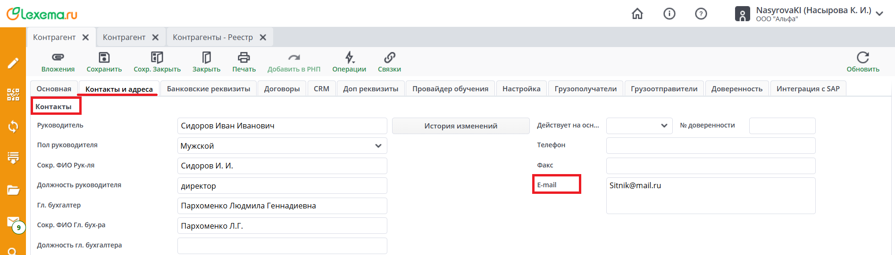Click the Сохр. Закрыть button
The width and height of the screenshot is (895, 255).
point(157,62)
